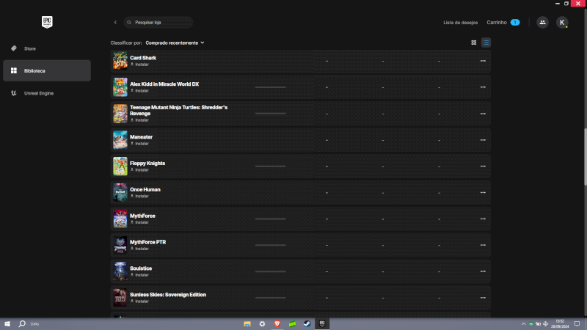
Task: Open the Epic Games logo home
Action: pos(47,22)
